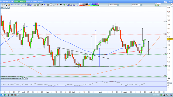Select the arrow cursor tool
Viewport: 173px width, 97px height.
coord(3,5)
